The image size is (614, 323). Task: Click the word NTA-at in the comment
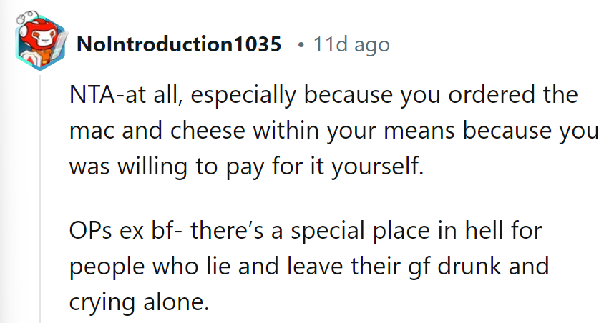104,96
